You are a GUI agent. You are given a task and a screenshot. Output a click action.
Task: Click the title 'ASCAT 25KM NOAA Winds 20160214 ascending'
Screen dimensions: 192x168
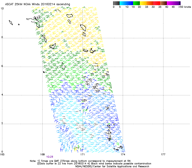(x=37, y=4)
